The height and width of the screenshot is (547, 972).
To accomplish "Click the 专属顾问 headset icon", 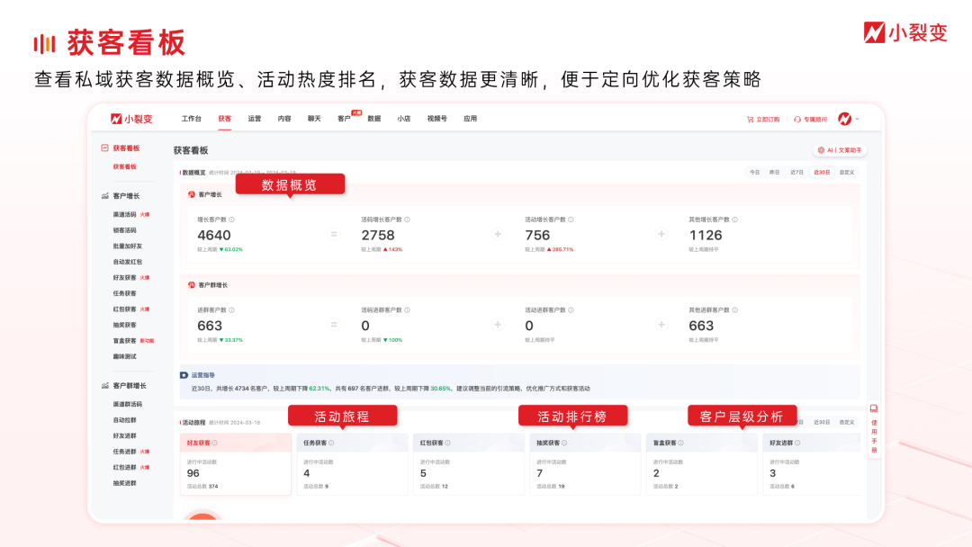I will click(x=797, y=119).
